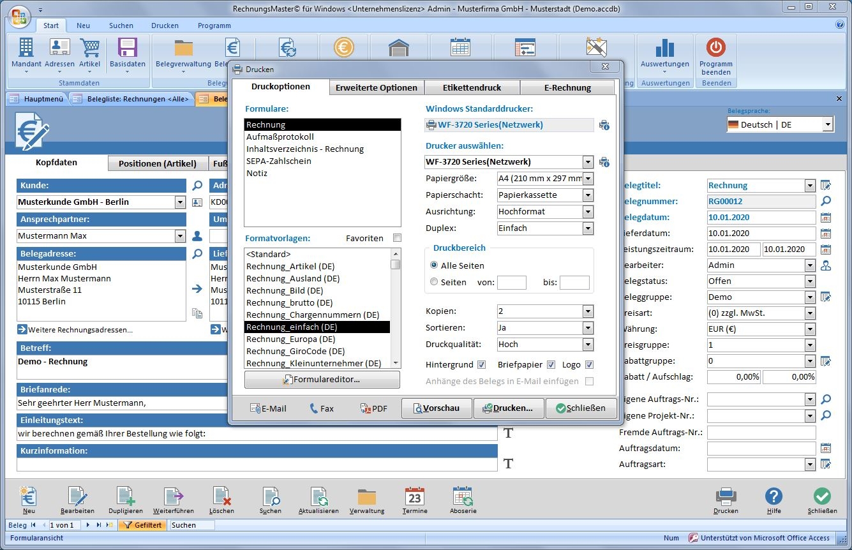Click the PDF button in dialog
This screenshot has height=550, width=852.
374,408
